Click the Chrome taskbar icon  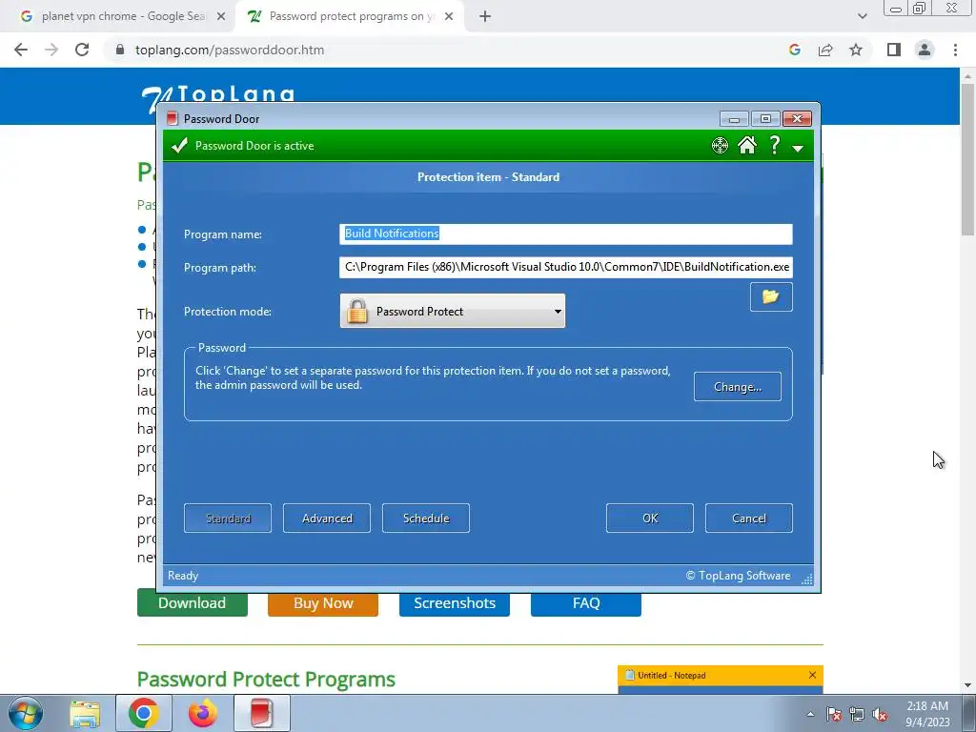coord(144,713)
